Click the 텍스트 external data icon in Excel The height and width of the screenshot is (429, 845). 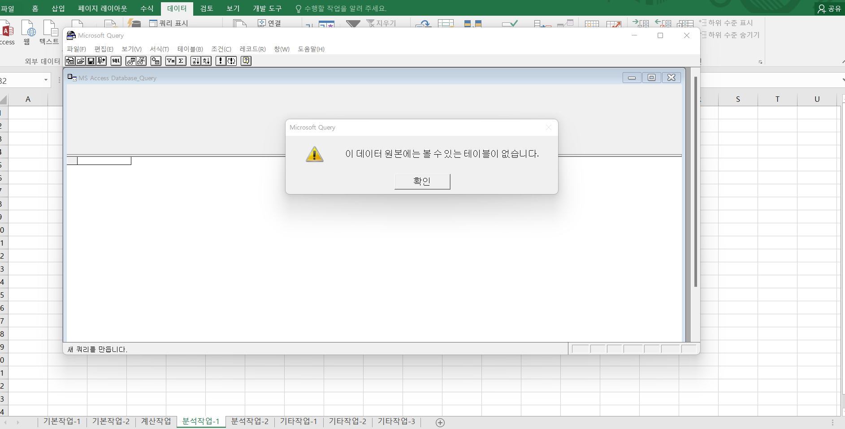click(49, 32)
